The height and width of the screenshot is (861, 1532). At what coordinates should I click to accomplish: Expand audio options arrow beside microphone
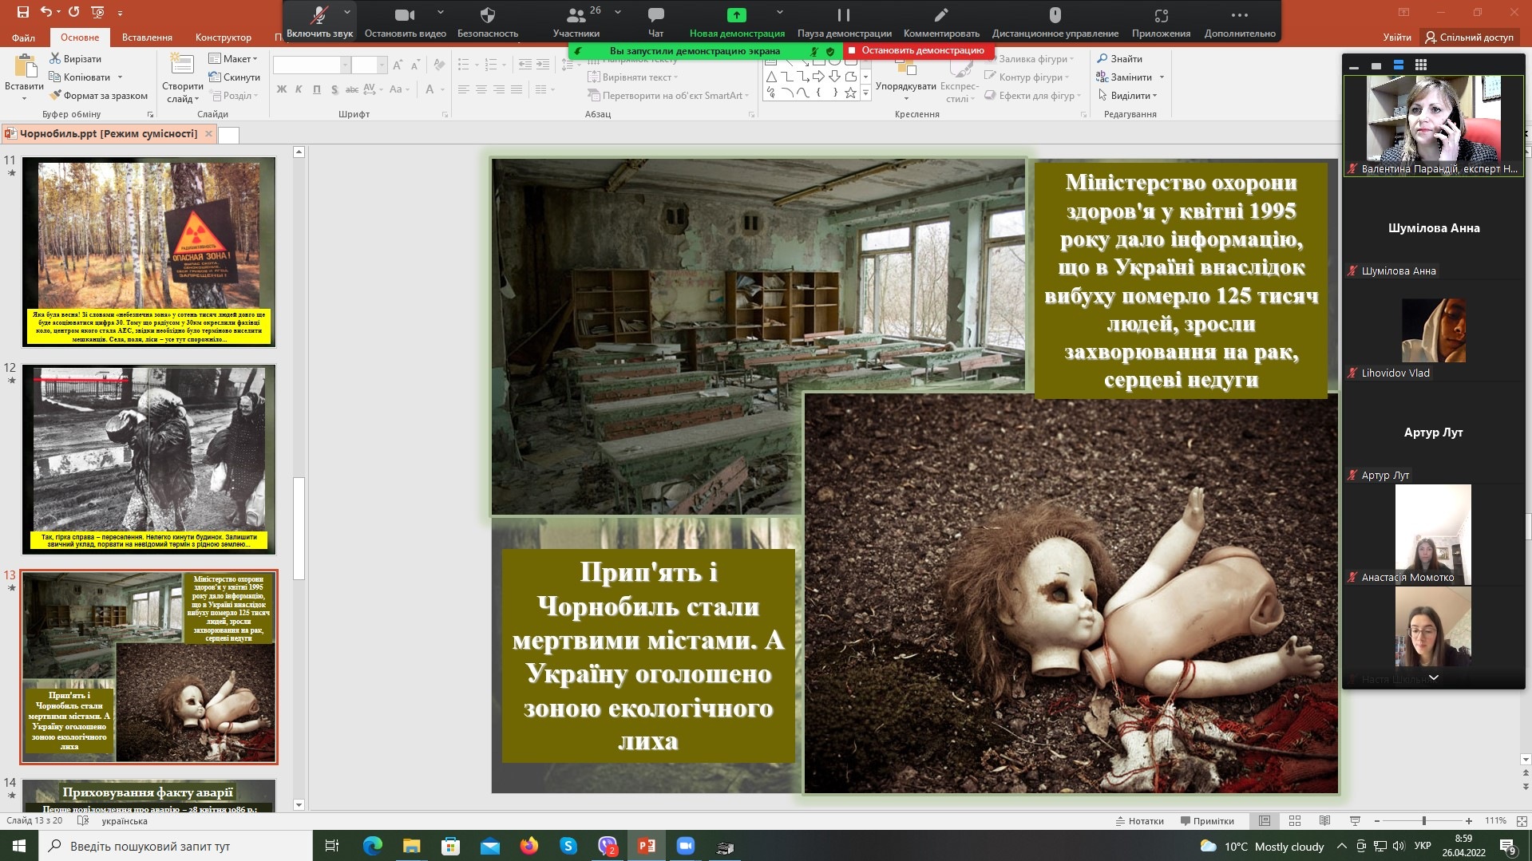[x=346, y=13]
